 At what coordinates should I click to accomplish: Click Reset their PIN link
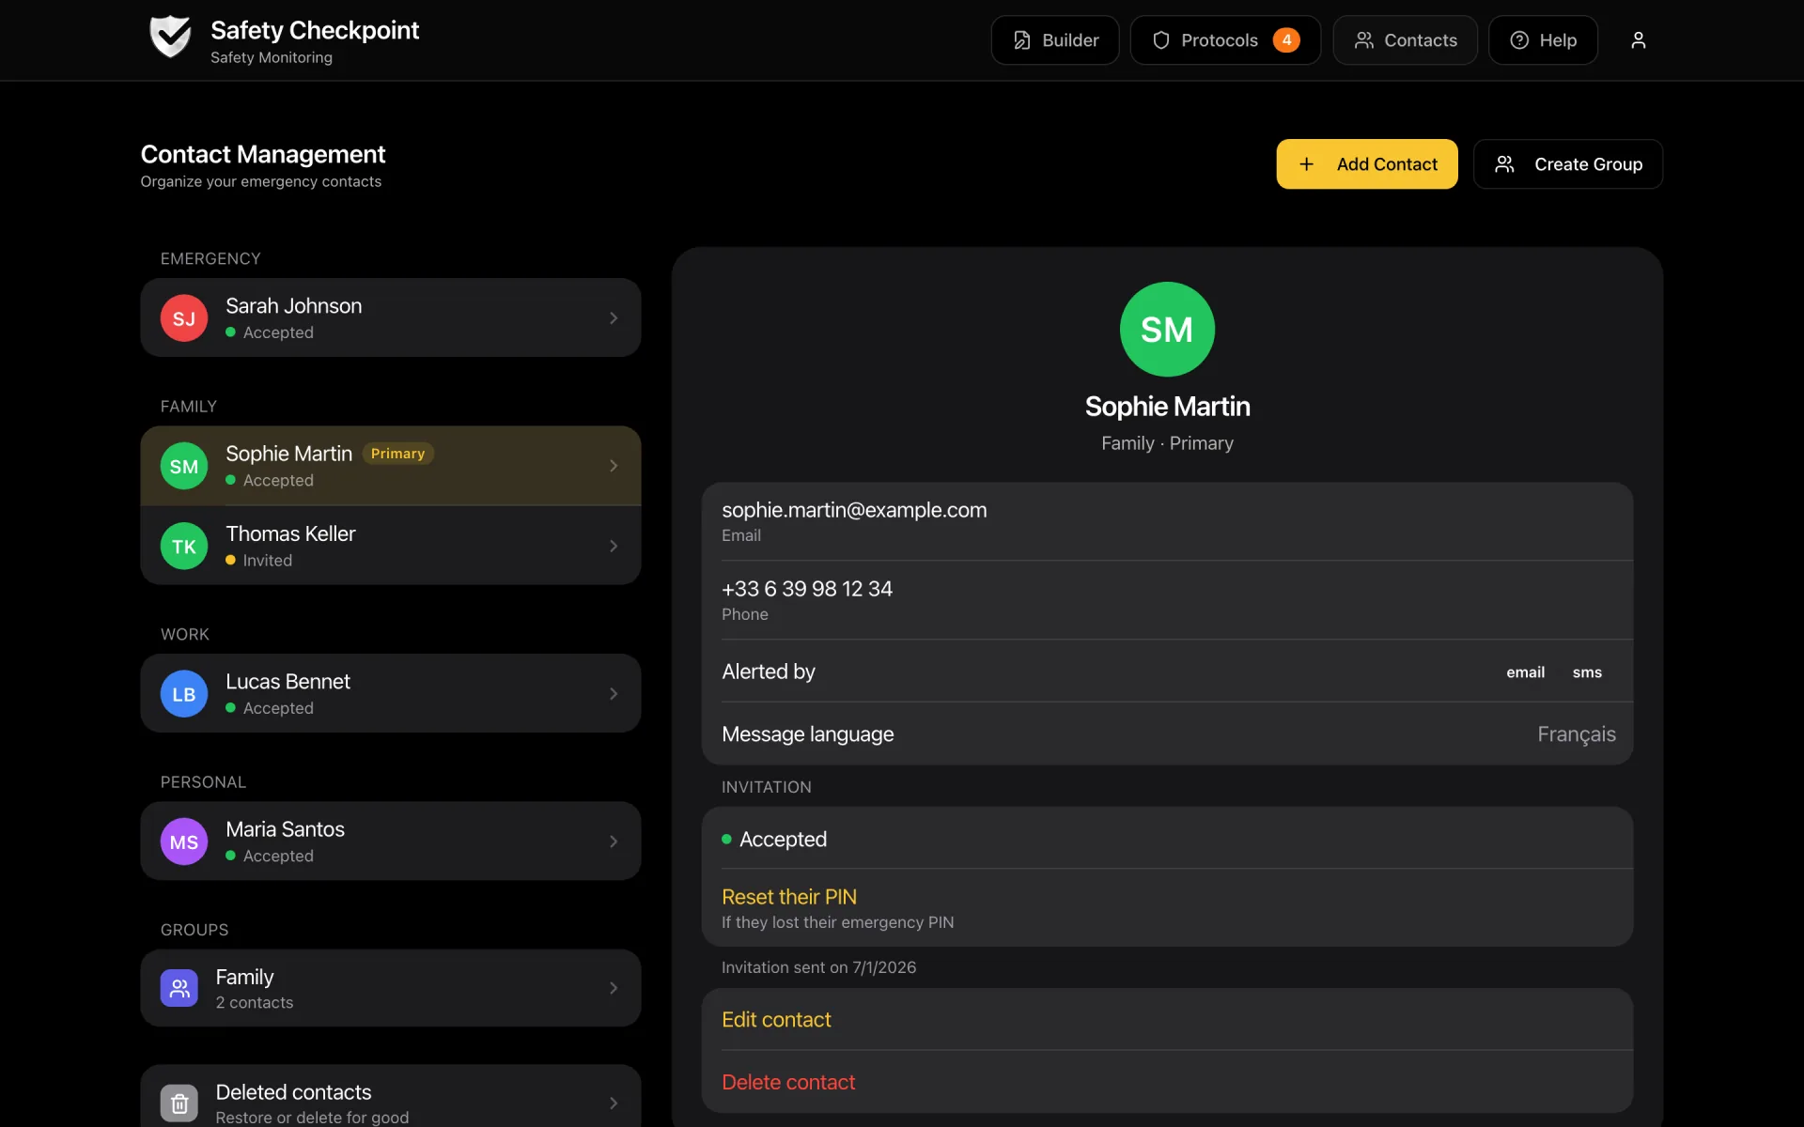pyautogui.click(x=789, y=897)
